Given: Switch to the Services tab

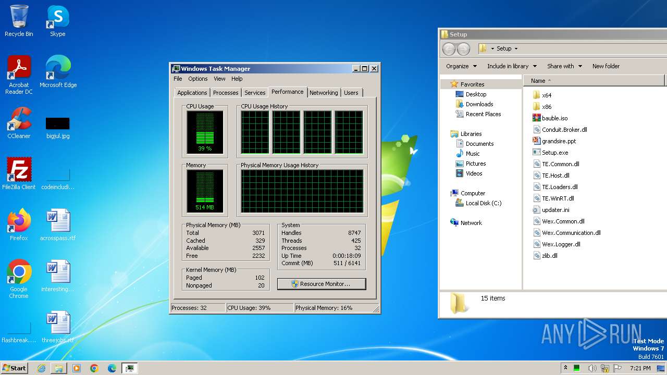Looking at the screenshot, I should [255, 93].
